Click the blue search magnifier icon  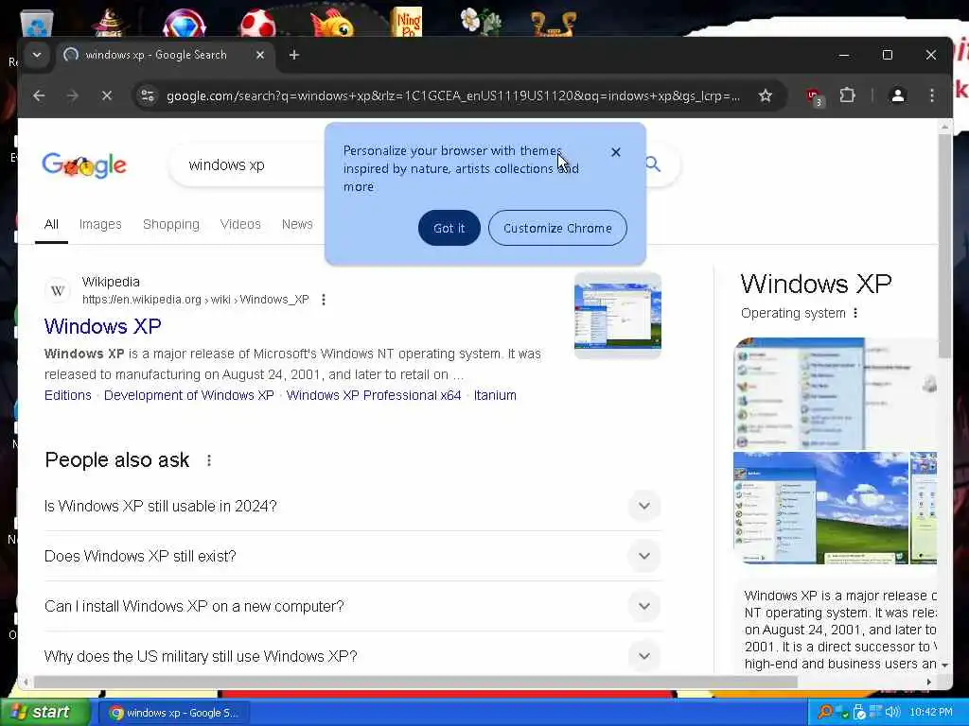click(653, 164)
